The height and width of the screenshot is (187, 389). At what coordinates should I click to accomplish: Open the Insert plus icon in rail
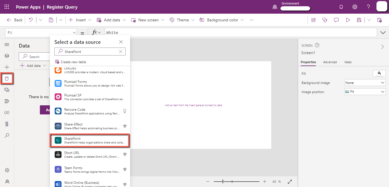pos(7,67)
